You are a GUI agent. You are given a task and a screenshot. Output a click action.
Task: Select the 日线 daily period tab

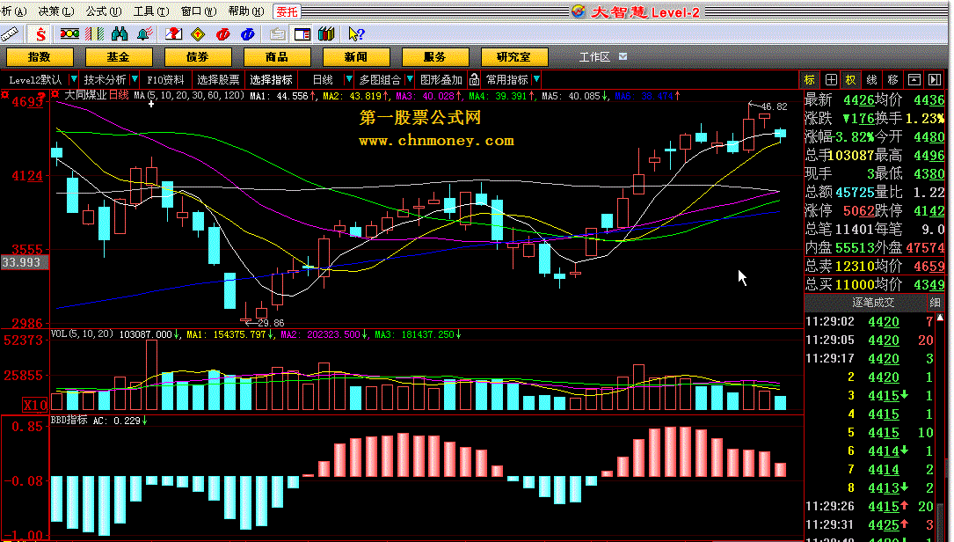click(x=323, y=80)
